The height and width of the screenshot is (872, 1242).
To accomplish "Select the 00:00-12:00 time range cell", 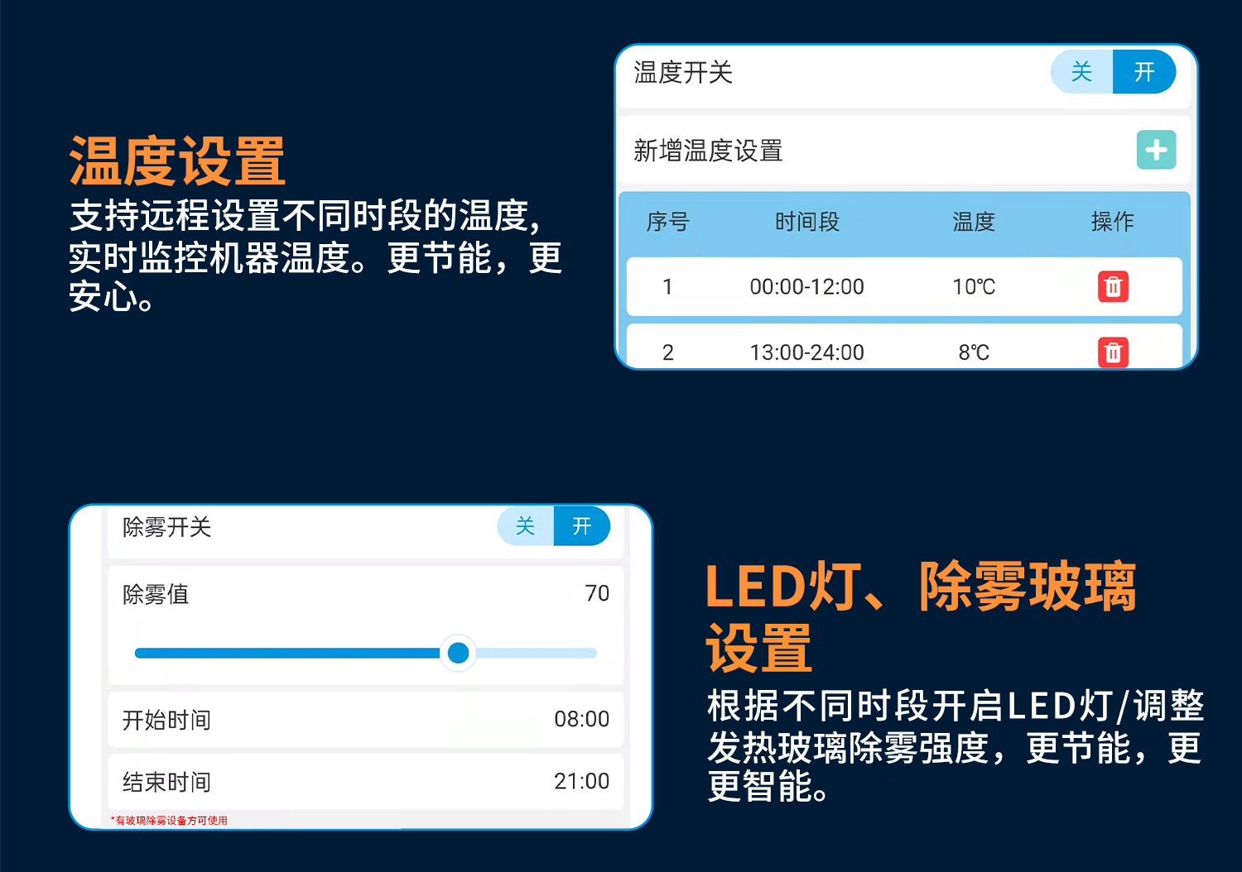I will (x=806, y=287).
